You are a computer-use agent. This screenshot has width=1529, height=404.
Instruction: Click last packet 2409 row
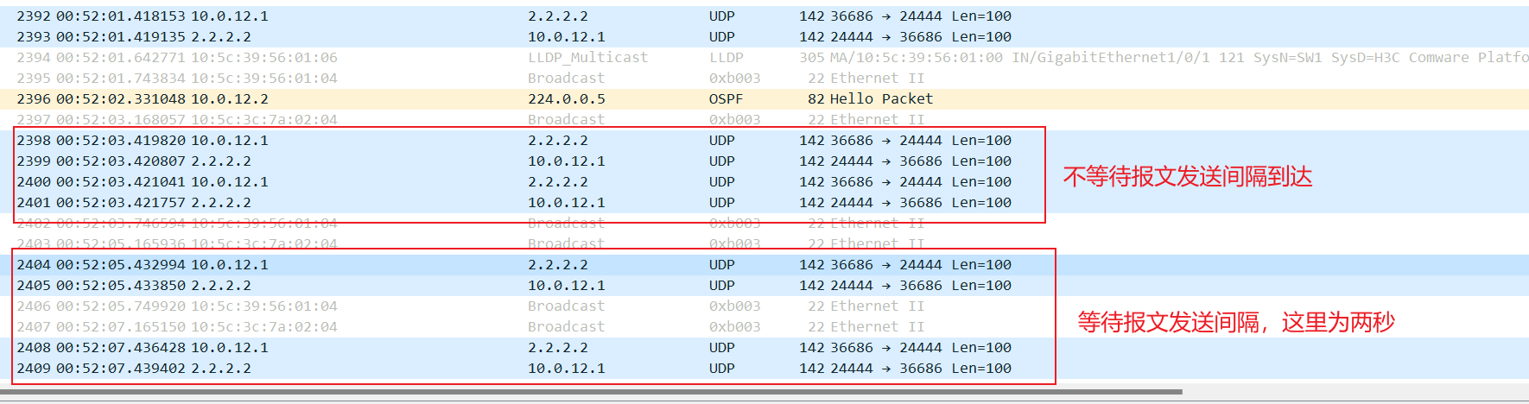[x=518, y=369]
